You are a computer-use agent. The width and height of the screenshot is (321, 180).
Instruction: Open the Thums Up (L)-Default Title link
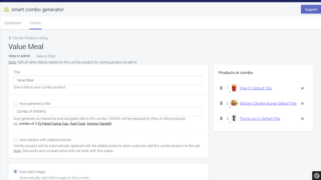pos(260,118)
